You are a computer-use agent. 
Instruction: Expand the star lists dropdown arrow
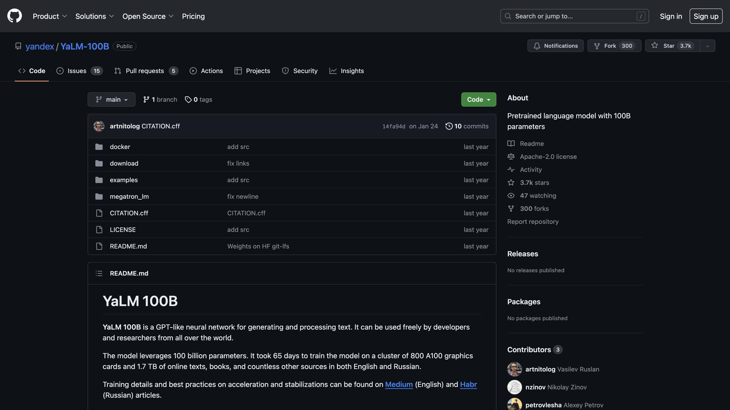point(707,46)
